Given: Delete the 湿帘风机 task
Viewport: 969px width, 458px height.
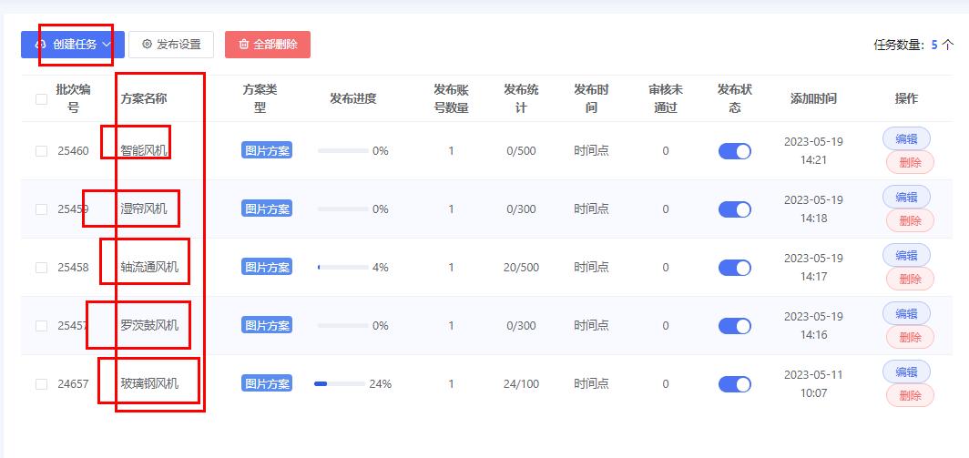Looking at the screenshot, I should coord(910,221).
